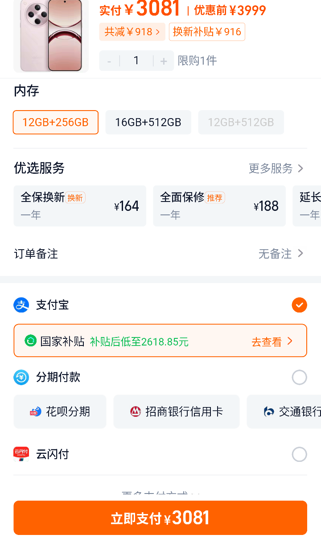Choose 交通银行 installment option

pos(284,411)
